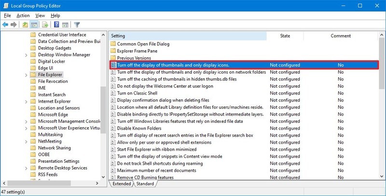Expand the NetMeeting folder node
Viewport: 386px width, 196px height.
26,142
